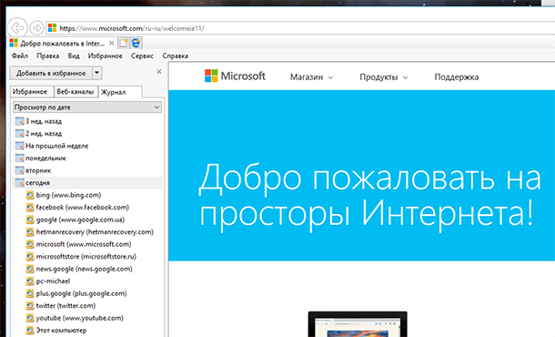Click the calendar icon next to '2 нед. назад'
The image size is (555, 337).
(x=19, y=134)
